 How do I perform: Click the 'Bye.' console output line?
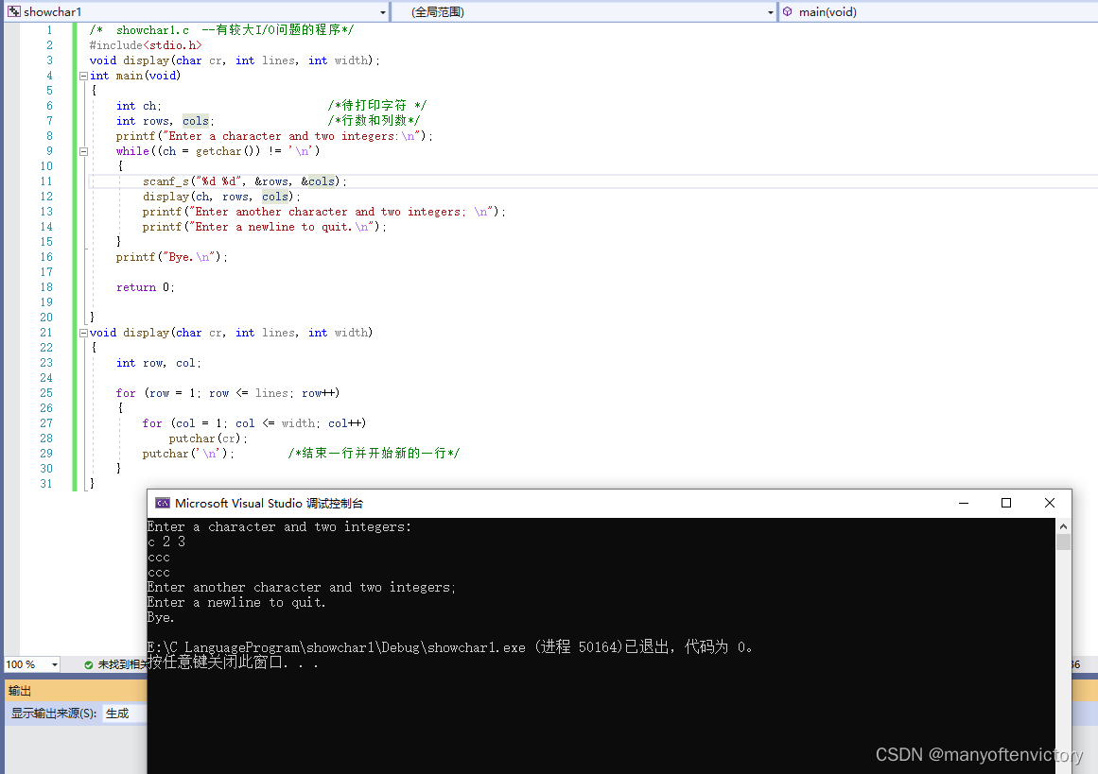[161, 617]
